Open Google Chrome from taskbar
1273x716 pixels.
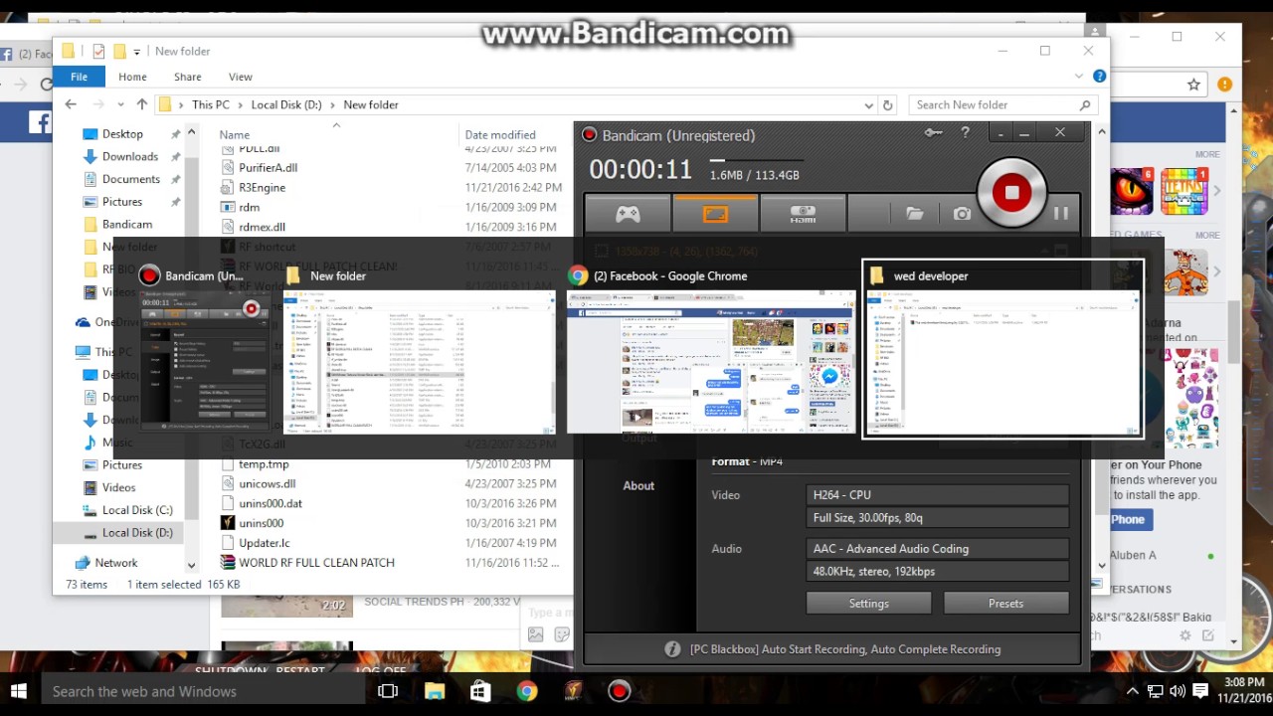click(527, 691)
